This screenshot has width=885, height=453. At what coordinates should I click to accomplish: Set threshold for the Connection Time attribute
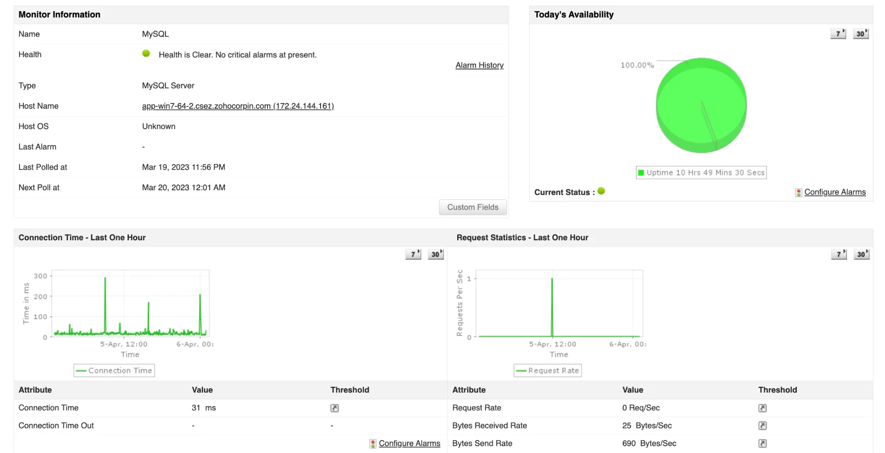pyautogui.click(x=334, y=408)
